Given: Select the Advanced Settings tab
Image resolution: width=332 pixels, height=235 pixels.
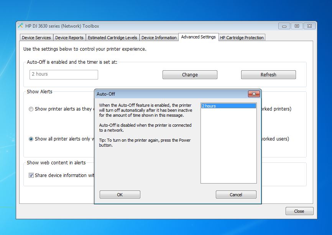Looking at the screenshot, I should (x=199, y=37).
